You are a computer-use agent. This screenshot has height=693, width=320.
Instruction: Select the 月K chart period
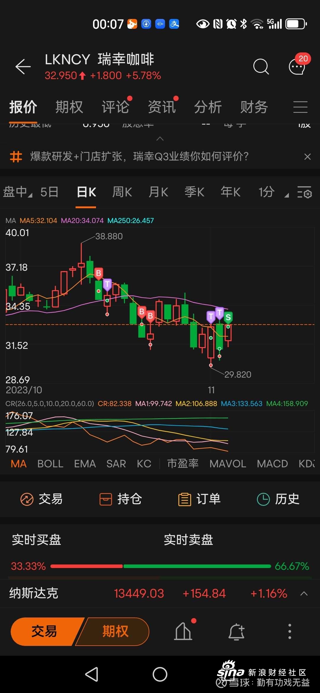click(158, 192)
